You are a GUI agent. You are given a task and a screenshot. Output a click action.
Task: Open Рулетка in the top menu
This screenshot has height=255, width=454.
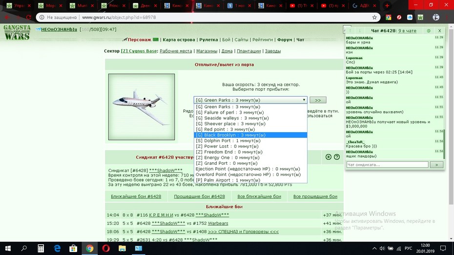(x=208, y=39)
